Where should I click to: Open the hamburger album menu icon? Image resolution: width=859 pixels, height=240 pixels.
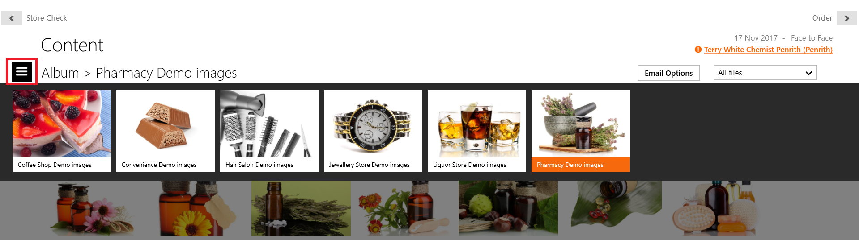click(x=21, y=71)
